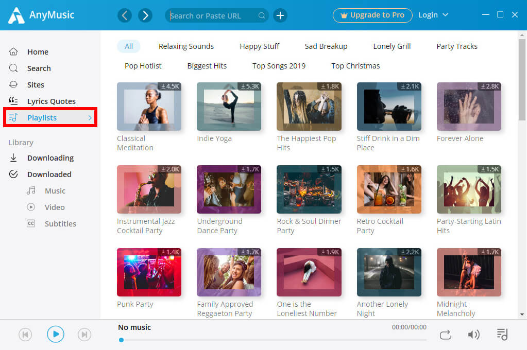This screenshot has width=527, height=350.
Task: Click the AnyMusic logo icon
Action: [16, 15]
